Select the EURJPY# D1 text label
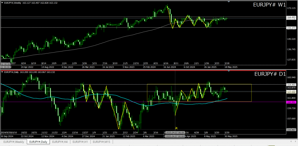This screenshot has width=298, height=146. pos(270,74)
